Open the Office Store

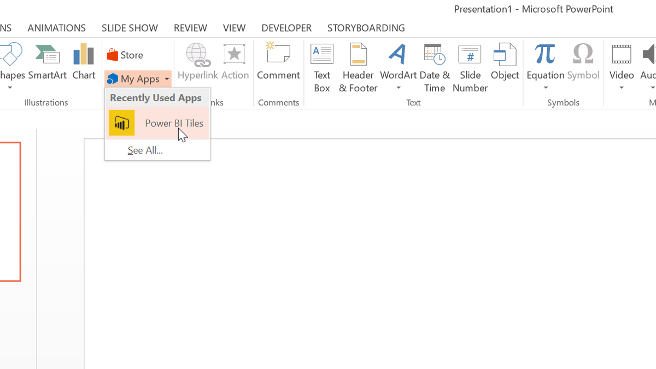[126, 55]
